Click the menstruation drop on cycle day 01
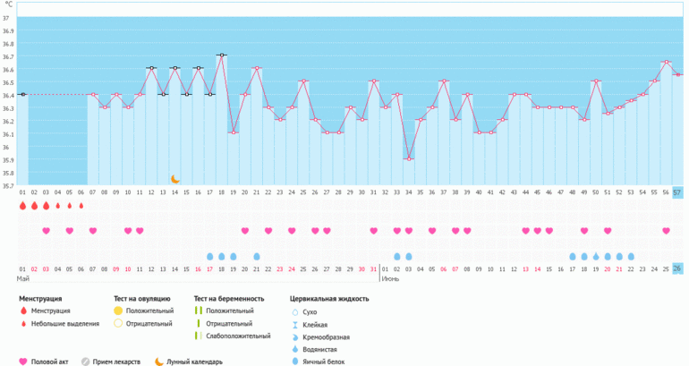 click(22, 205)
